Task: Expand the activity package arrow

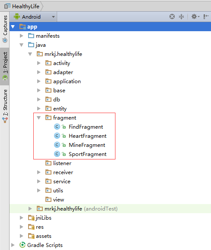Action: 38,63
